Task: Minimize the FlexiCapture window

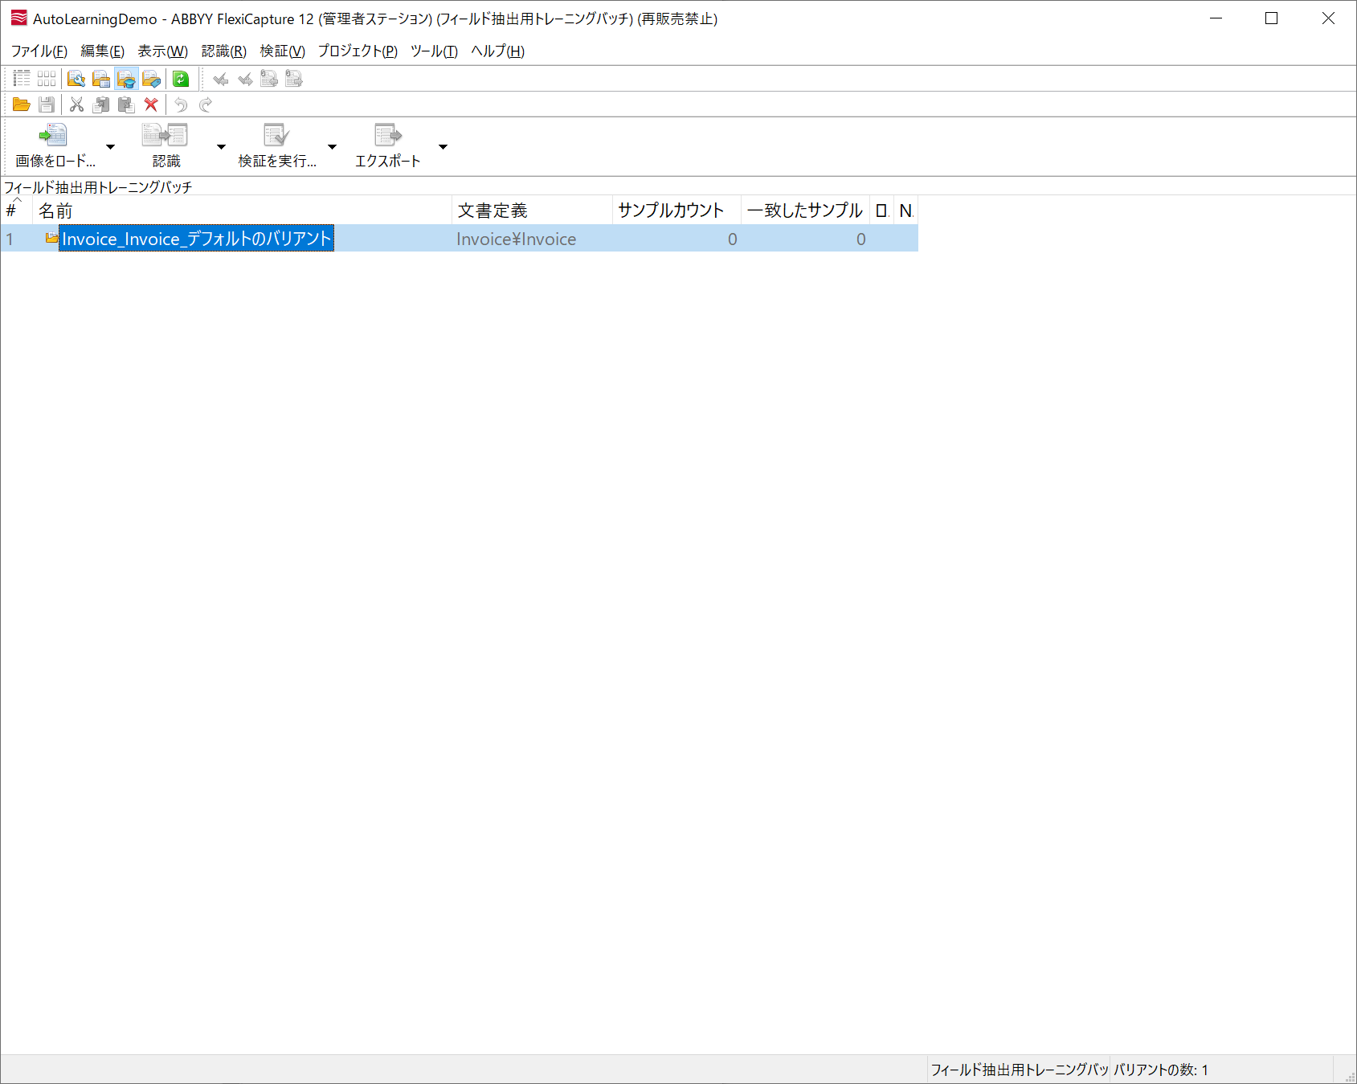Action: click(1216, 18)
